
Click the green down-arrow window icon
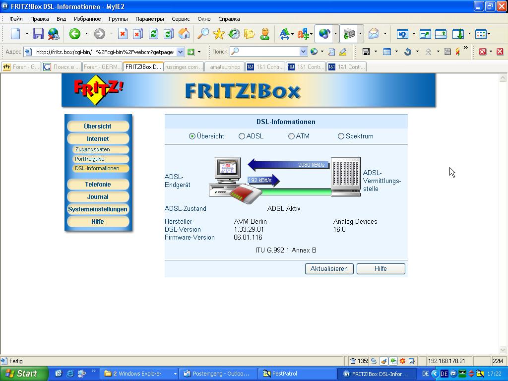click(x=458, y=34)
